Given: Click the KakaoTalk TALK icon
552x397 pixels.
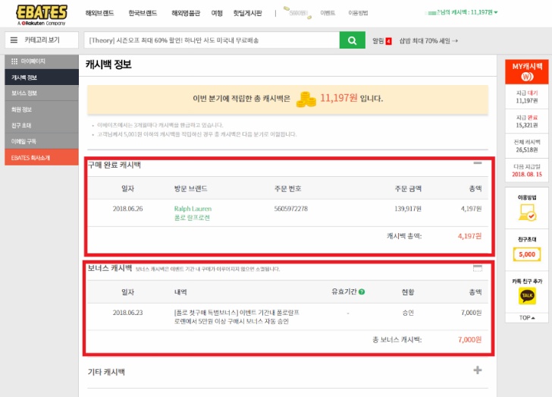Looking at the screenshot, I should tap(527, 295).
